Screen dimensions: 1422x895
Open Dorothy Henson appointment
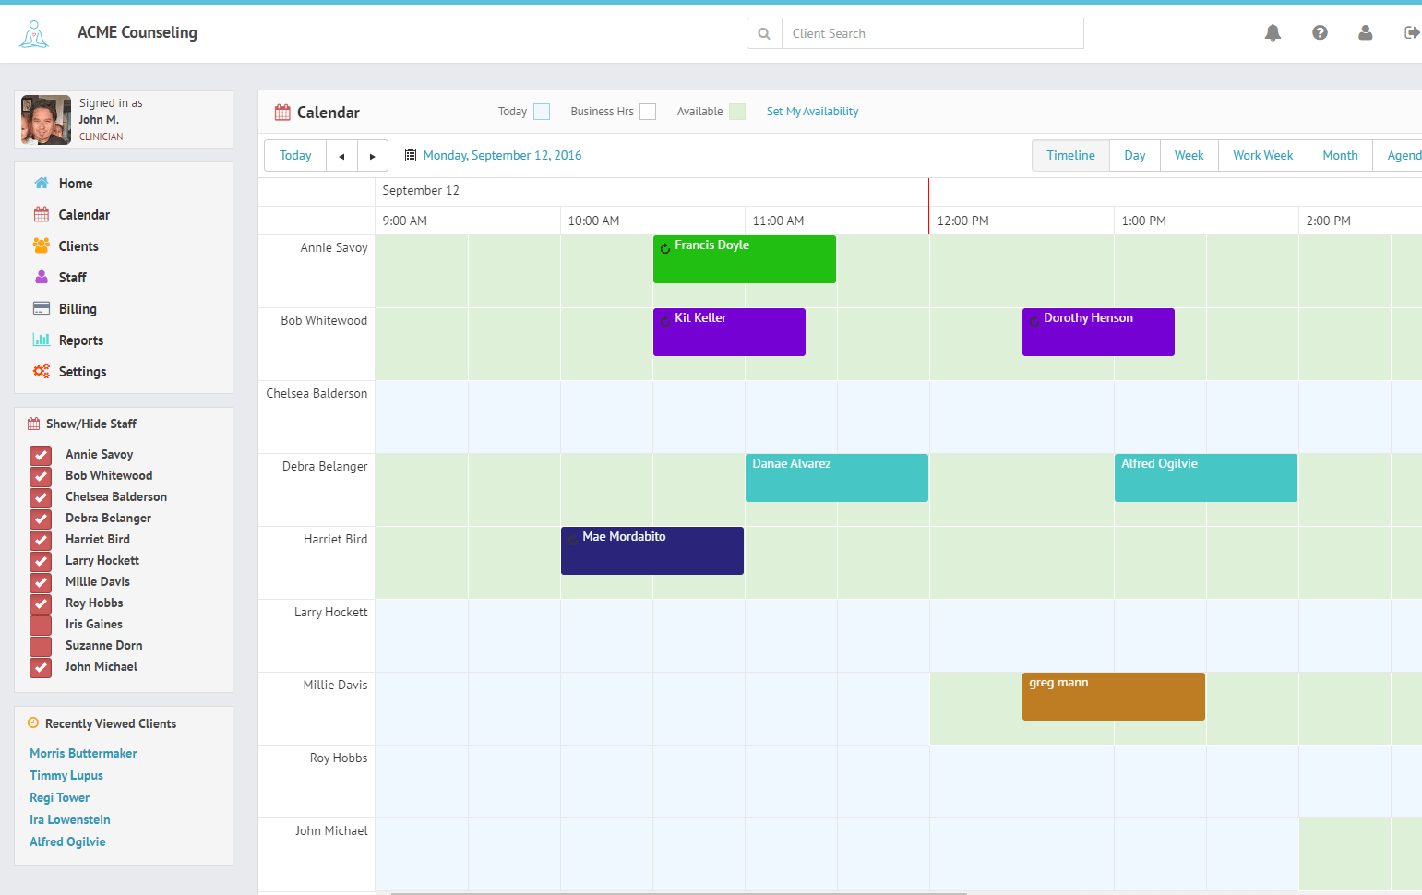pyautogui.click(x=1098, y=332)
